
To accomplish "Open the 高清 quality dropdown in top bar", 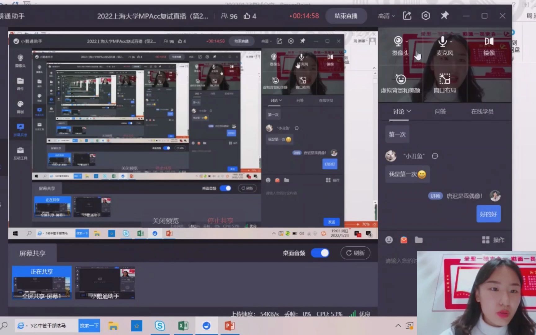I will [x=386, y=16].
